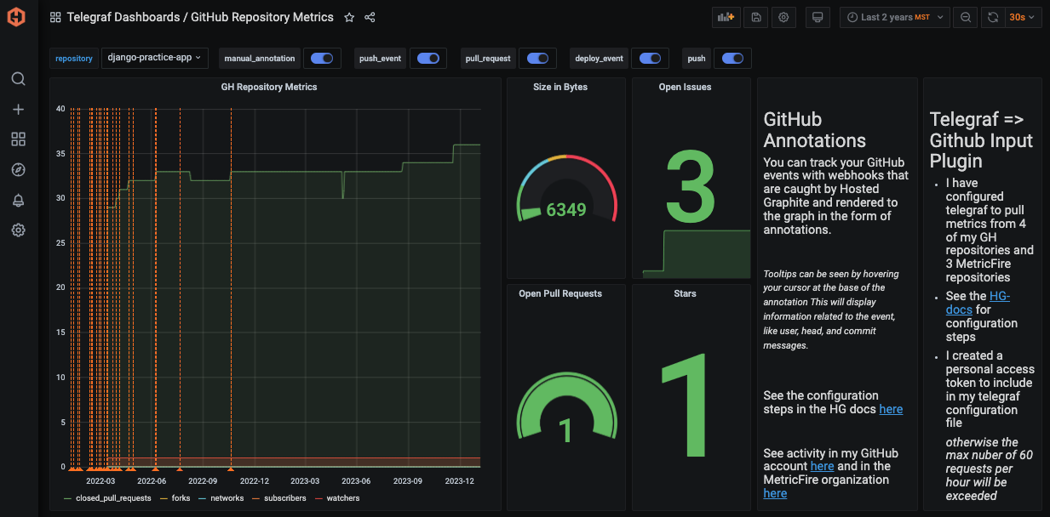Screen dimensions: 1050x517
Task: Click the Add panel icon
Action: pyautogui.click(x=725, y=17)
